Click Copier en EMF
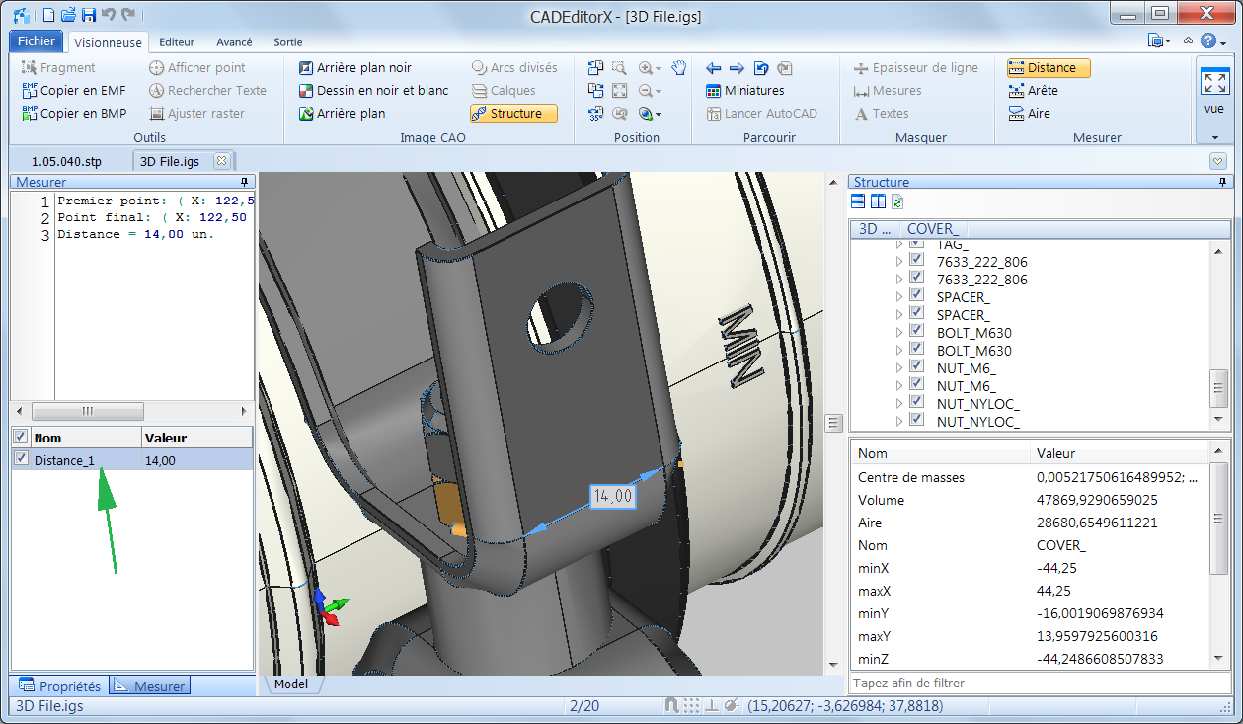 [74, 91]
